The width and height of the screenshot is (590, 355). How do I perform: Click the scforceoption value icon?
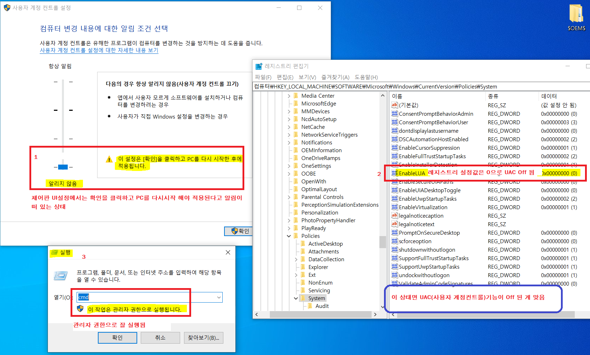coord(394,241)
